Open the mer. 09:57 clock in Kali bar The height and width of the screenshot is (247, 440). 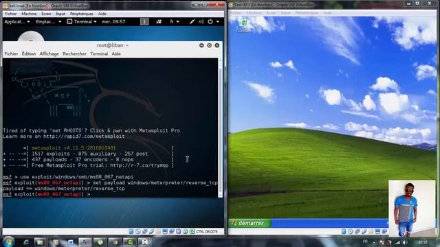coord(113,21)
